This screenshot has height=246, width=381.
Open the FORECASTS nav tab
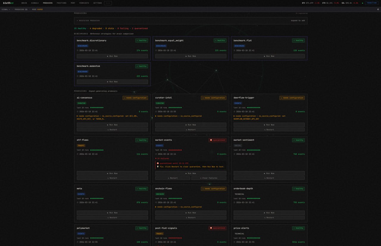tap(84, 3)
